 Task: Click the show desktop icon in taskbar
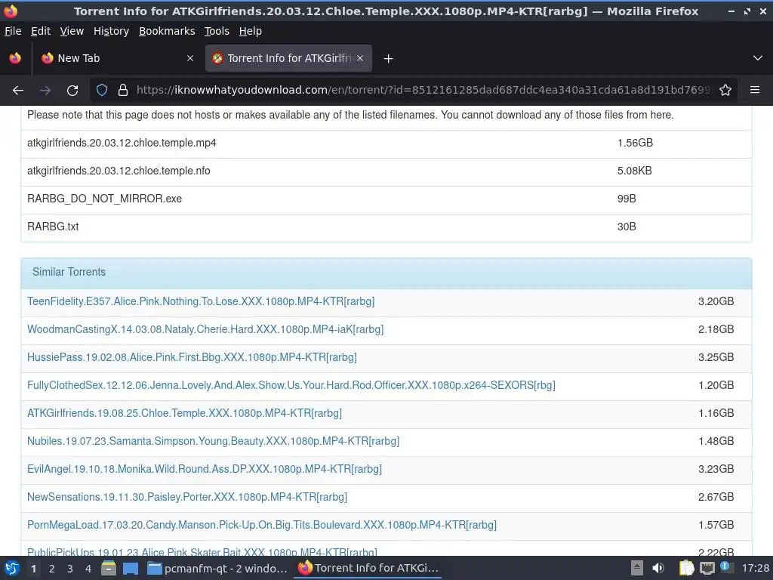click(131, 569)
